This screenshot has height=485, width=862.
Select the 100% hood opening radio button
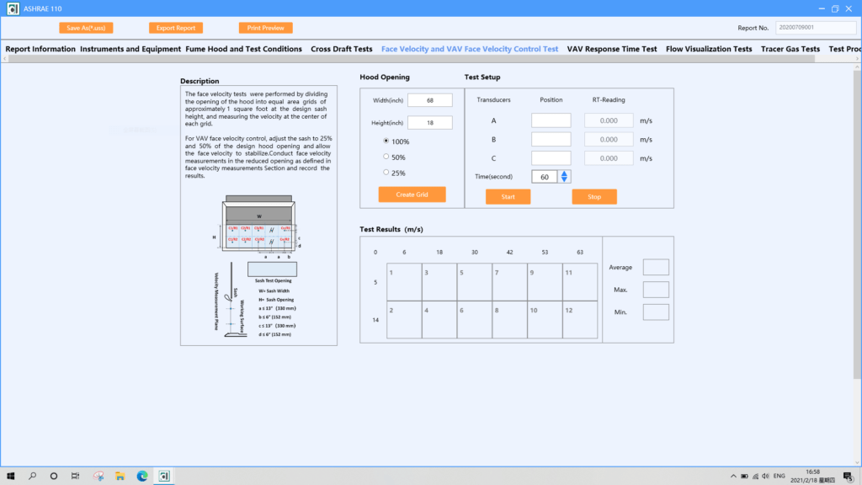pos(386,141)
